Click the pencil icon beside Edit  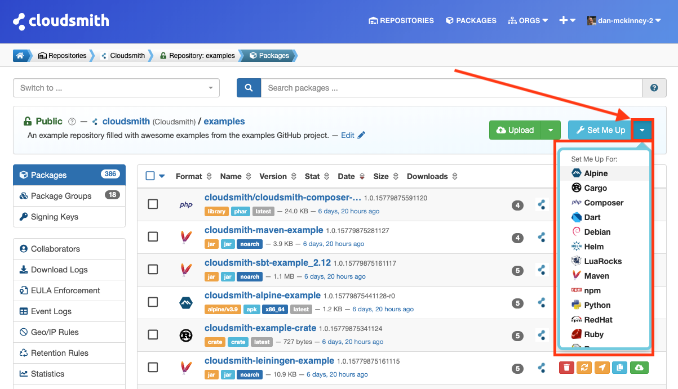pos(362,135)
